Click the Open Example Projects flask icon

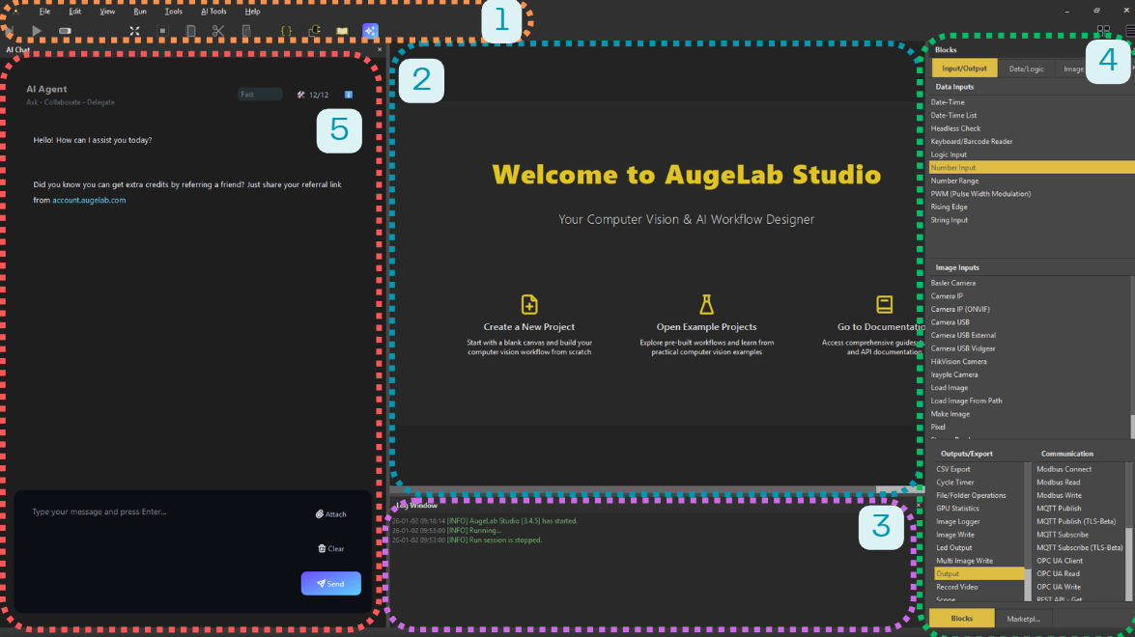coord(707,304)
